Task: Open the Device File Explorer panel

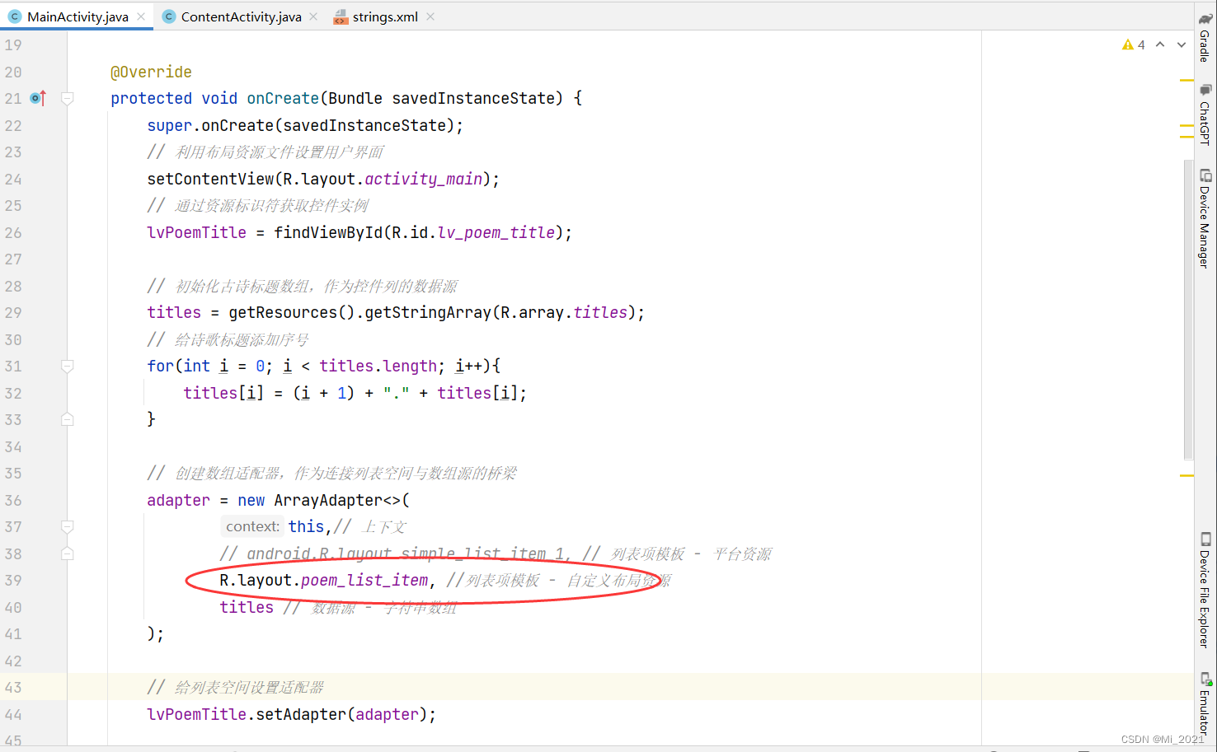Action: [1205, 590]
